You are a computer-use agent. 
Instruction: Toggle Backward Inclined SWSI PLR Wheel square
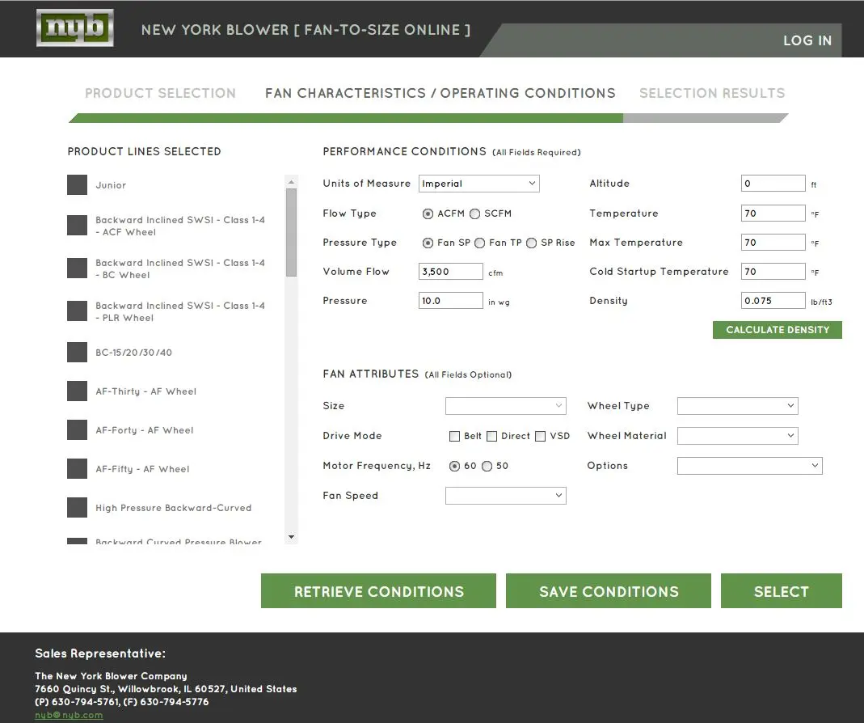pos(77,311)
